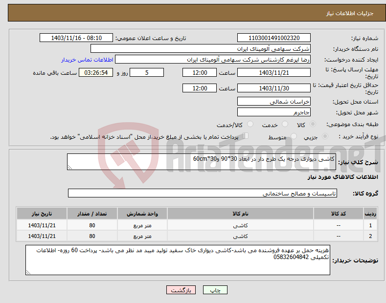386x303 pixels.
Task: Select the کالا radio button
Action: (313, 124)
